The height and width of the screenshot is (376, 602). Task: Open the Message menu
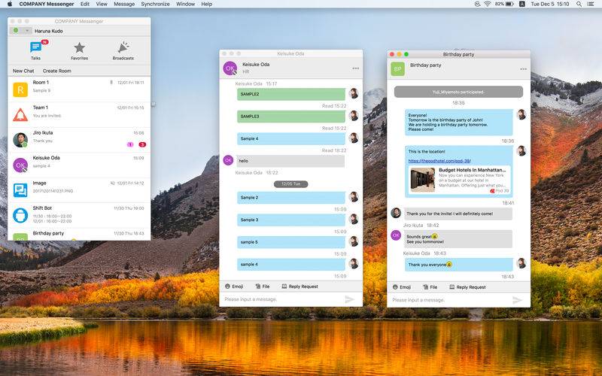(124, 4)
